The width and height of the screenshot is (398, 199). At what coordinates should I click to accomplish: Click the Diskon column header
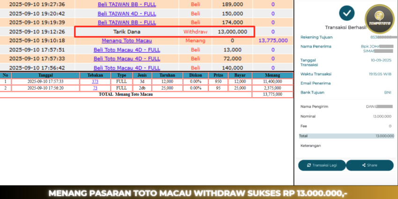point(195,75)
